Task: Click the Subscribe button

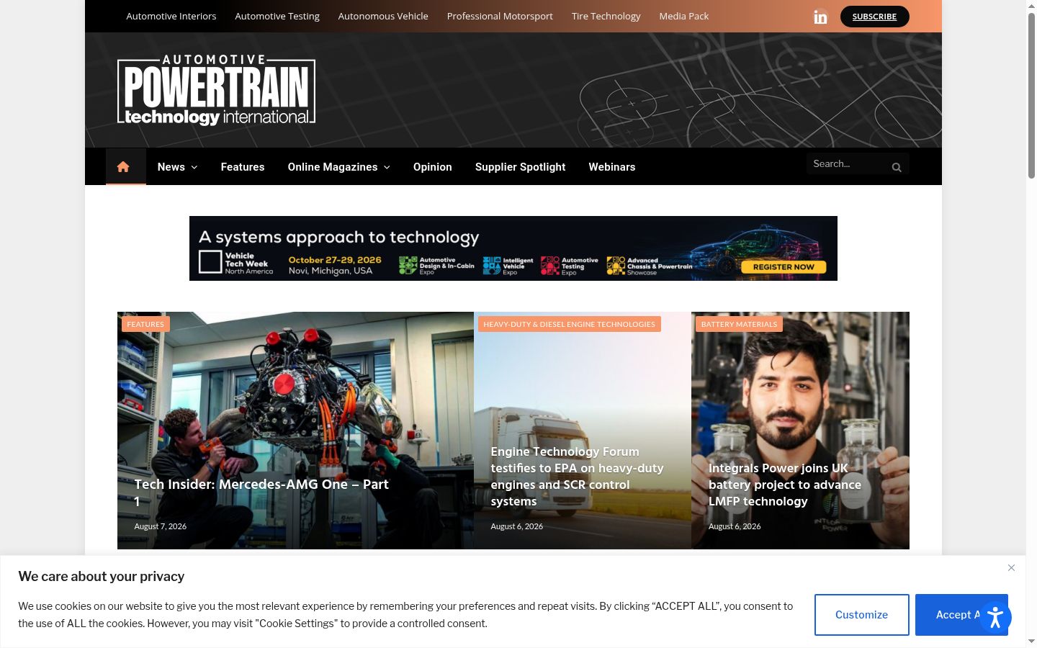Action: click(x=874, y=17)
